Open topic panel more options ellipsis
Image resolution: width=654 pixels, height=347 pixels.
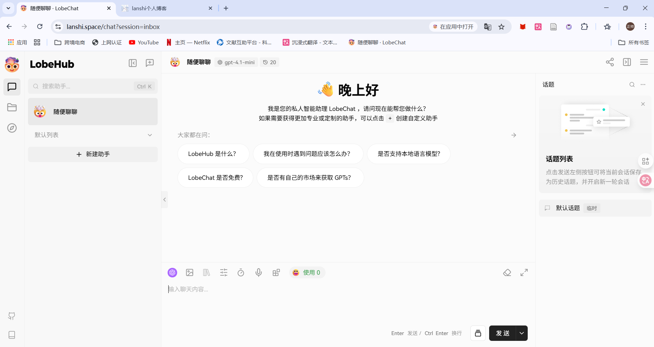[x=643, y=85]
